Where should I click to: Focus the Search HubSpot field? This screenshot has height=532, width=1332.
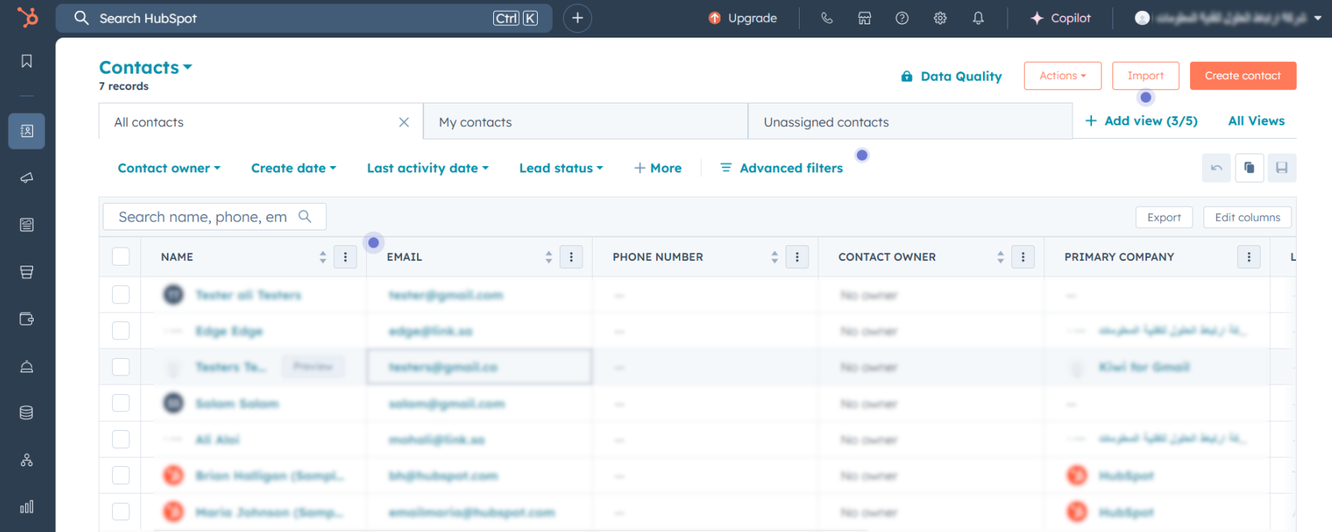pos(303,18)
